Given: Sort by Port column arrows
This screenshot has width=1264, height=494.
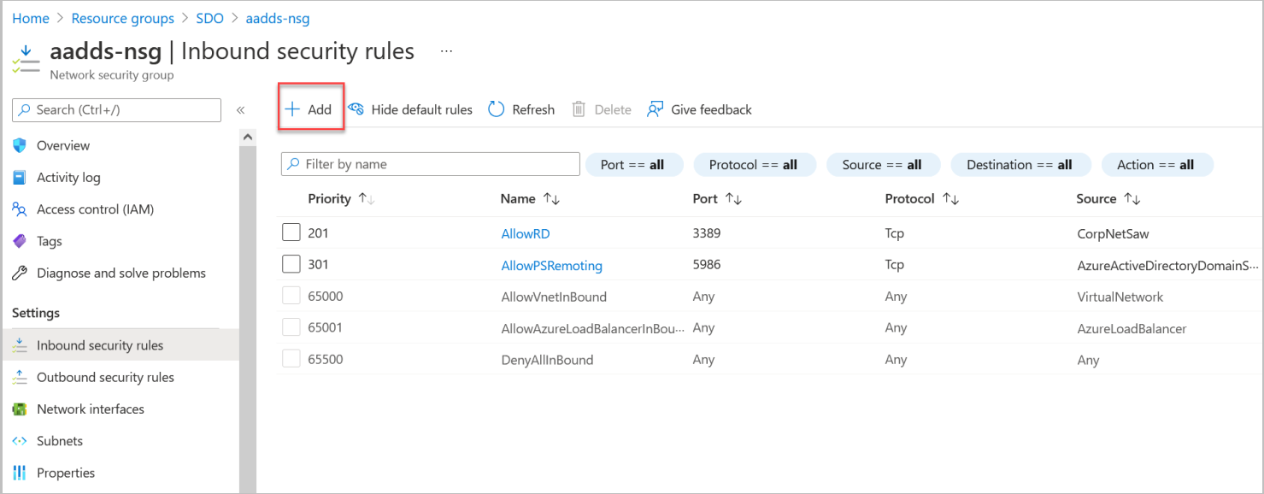Looking at the screenshot, I should click(733, 198).
